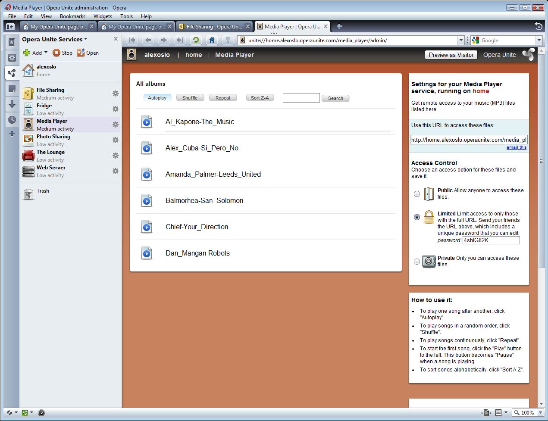The image size is (548, 421).
Task: Click the play icon for Al_Kapone-The_Music
Action: click(147, 122)
